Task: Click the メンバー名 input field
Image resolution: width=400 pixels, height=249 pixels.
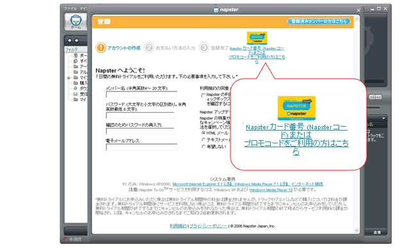Action: tap(141, 95)
